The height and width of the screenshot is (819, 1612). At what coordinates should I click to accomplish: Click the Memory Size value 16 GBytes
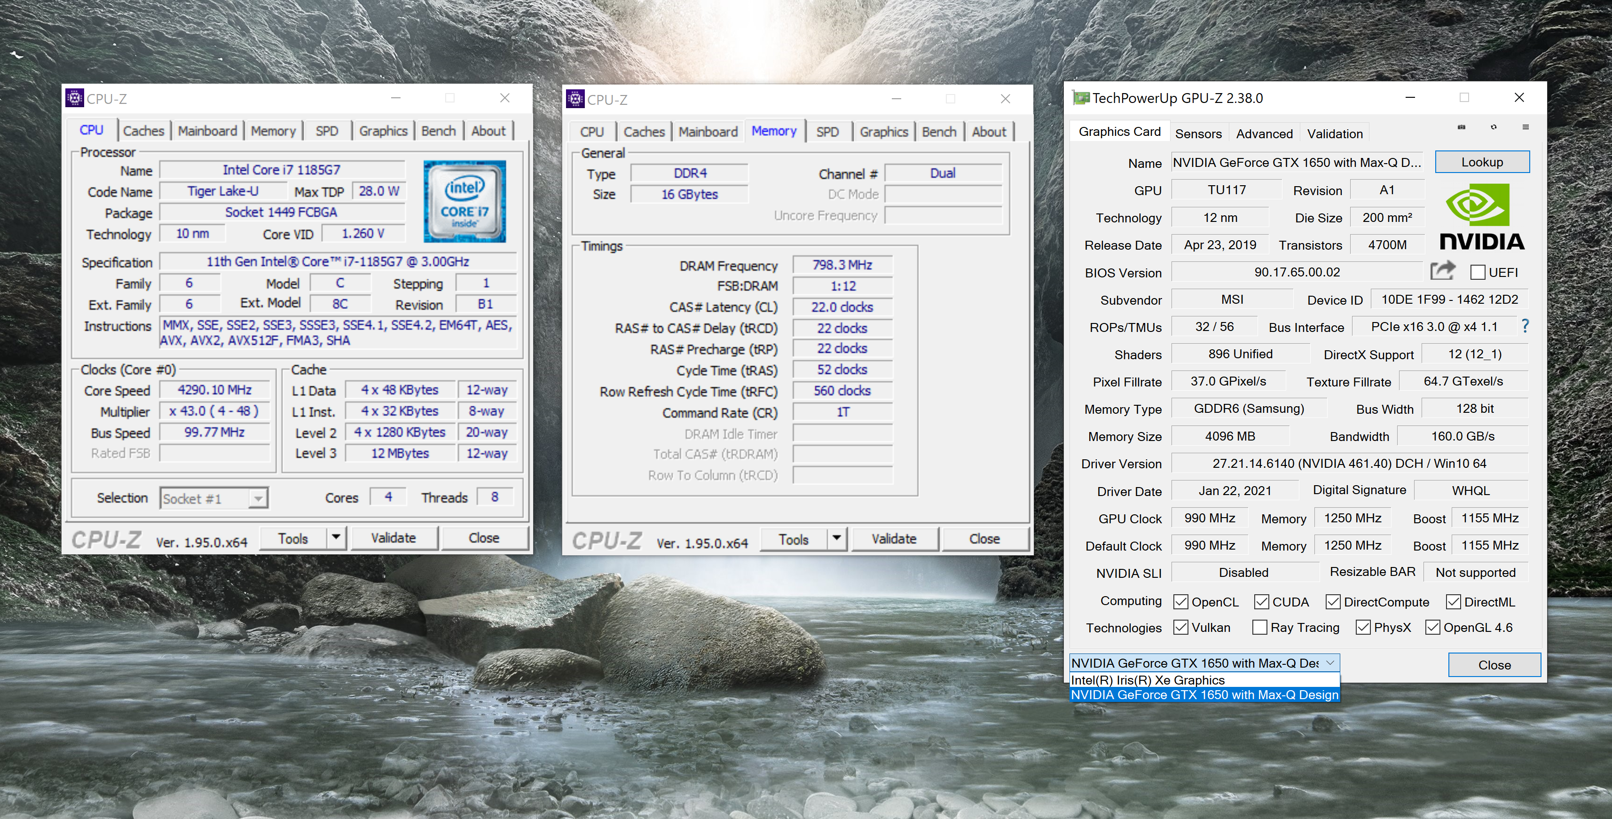point(689,195)
